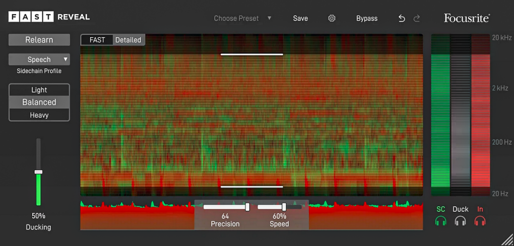Click the 50% ducking value
Screen dimensions: 514x246
[38, 216]
